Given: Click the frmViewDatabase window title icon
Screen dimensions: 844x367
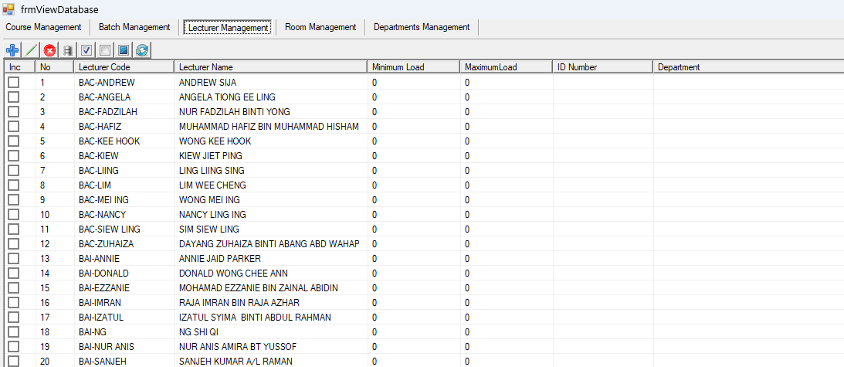Looking at the screenshot, I should 8,9.
